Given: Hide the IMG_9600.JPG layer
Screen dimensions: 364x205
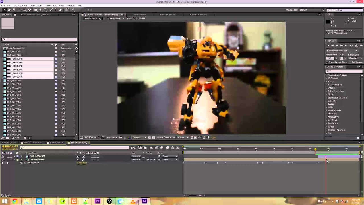Looking at the screenshot, I should coord(3,156).
